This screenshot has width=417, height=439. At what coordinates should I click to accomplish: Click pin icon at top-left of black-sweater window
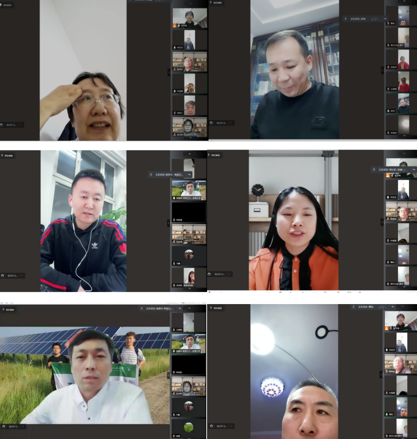point(211,3)
